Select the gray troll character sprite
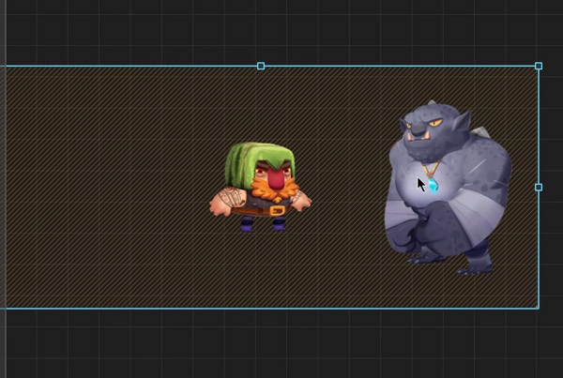 point(448,188)
